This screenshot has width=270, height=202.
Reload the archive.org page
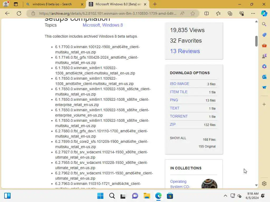tap(19, 13)
